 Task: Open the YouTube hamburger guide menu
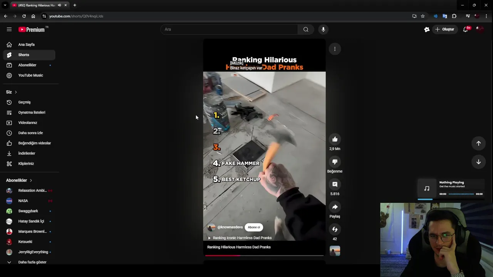[x=9, y=29]
